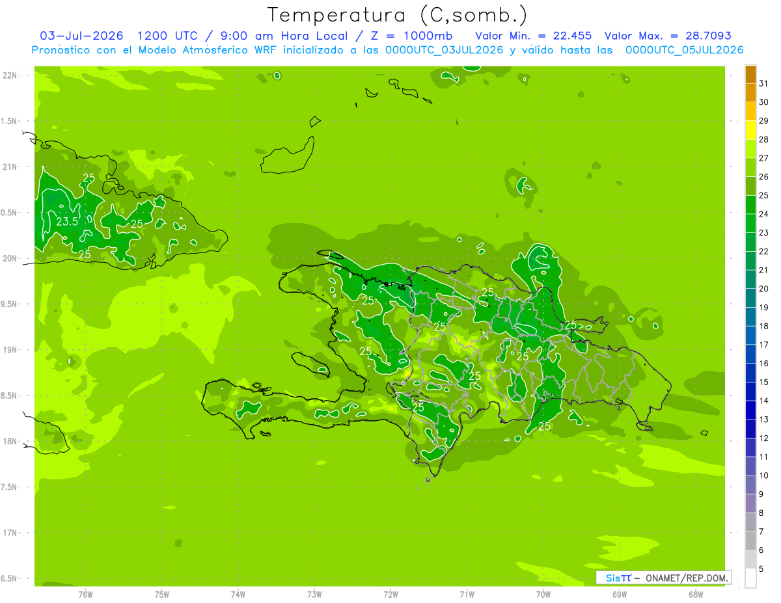
Task: Click the purple 9 degree legend swatch
Action: click(750, 485)
